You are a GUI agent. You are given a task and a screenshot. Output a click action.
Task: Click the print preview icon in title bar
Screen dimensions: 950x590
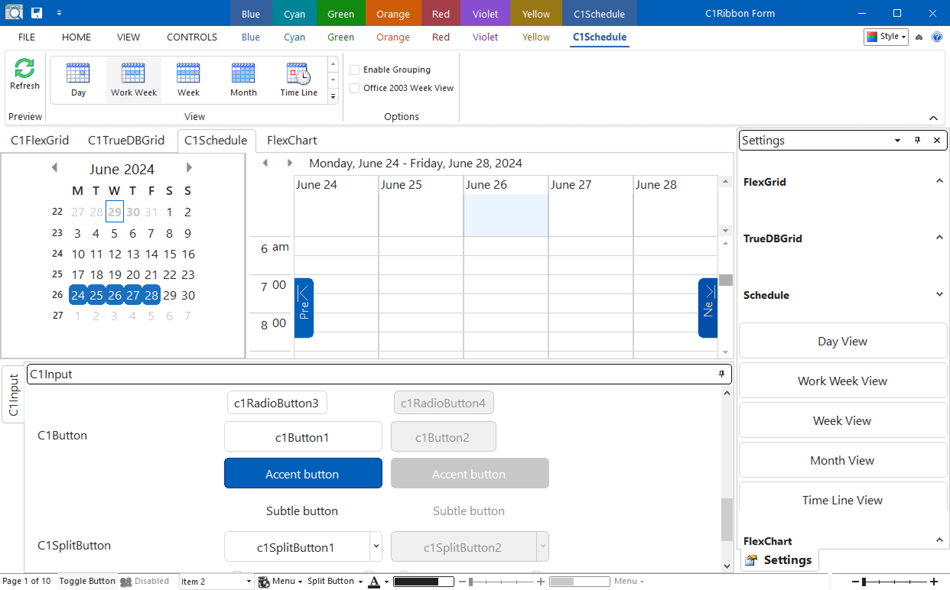point(14,13)
